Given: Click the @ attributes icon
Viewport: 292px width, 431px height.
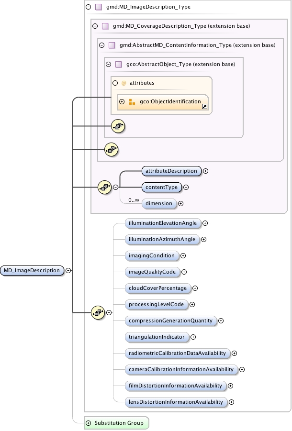Looking at the screenshot, I should [124, 83].
